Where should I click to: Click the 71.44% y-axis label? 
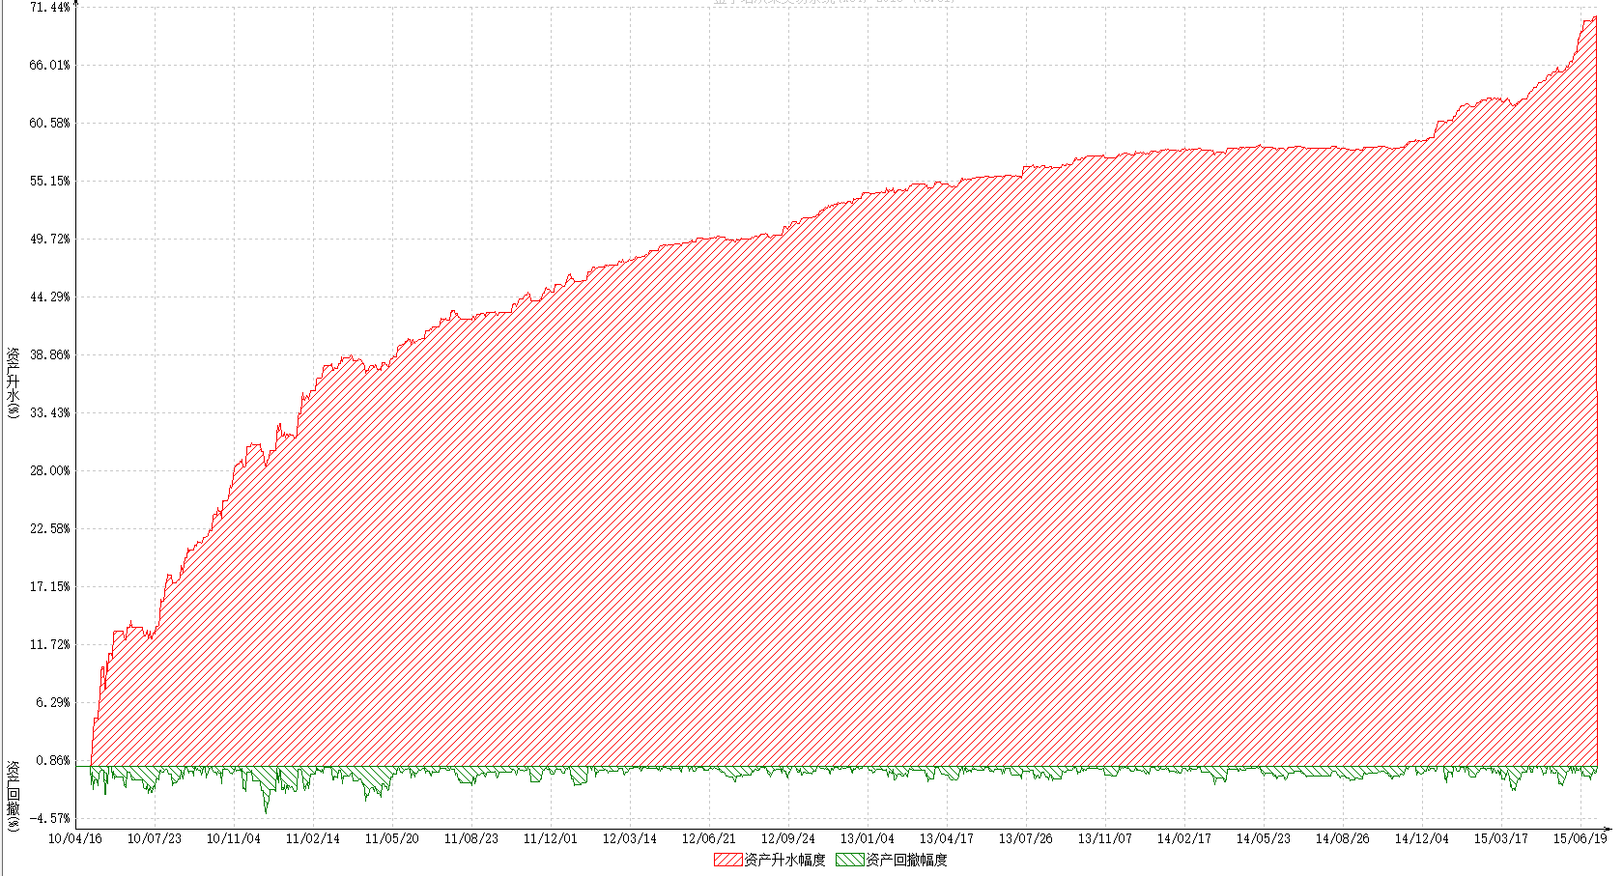click(x=50, y=7)
